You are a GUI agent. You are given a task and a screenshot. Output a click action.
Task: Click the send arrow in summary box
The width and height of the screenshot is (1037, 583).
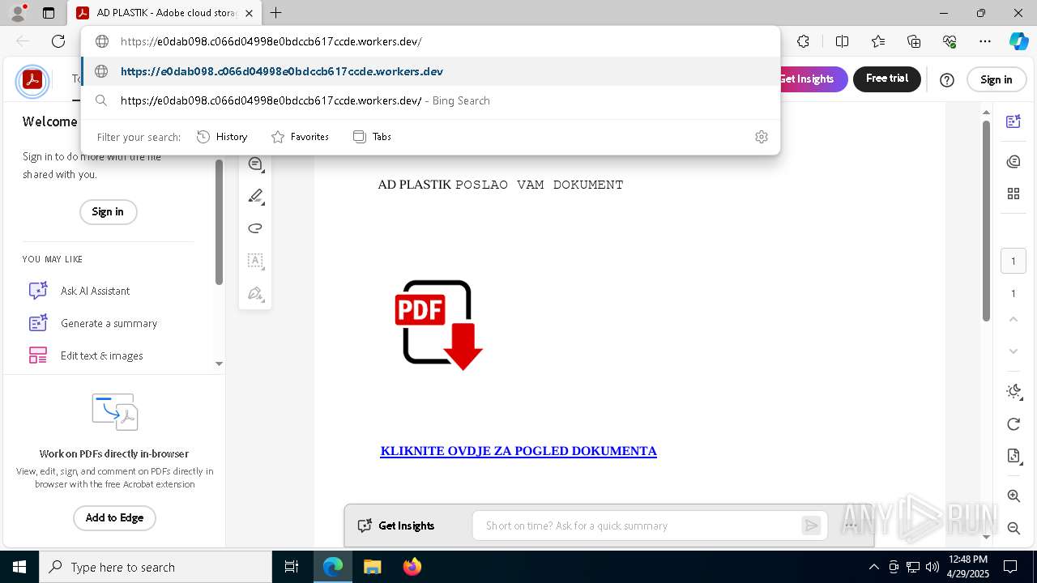(x=811, y=526)
